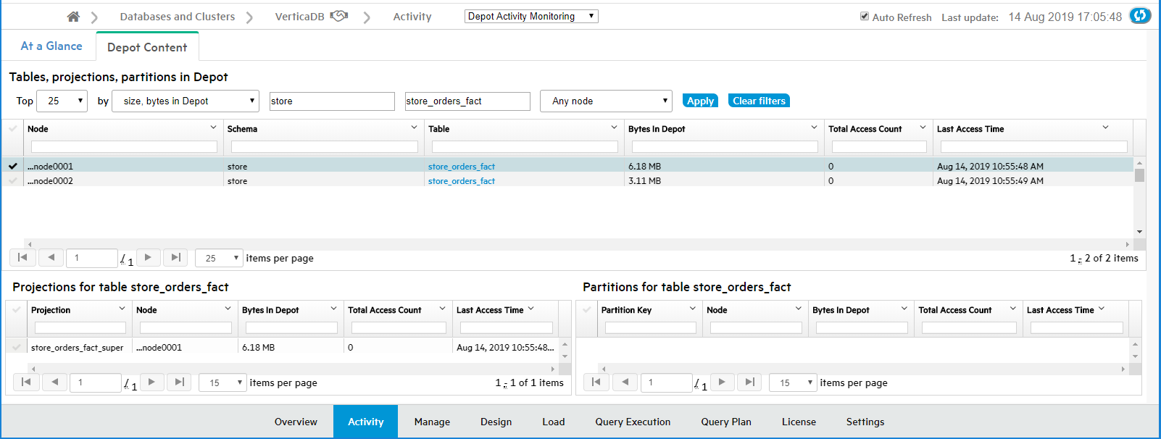Click the home icon in breadcrumb
Image resolution: width=1161 pixels, height=439 pixels.
click(x=73, y=17)
